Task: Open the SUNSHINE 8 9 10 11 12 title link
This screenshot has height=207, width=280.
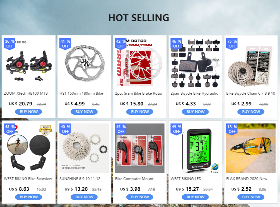Action: pos(80,178)
